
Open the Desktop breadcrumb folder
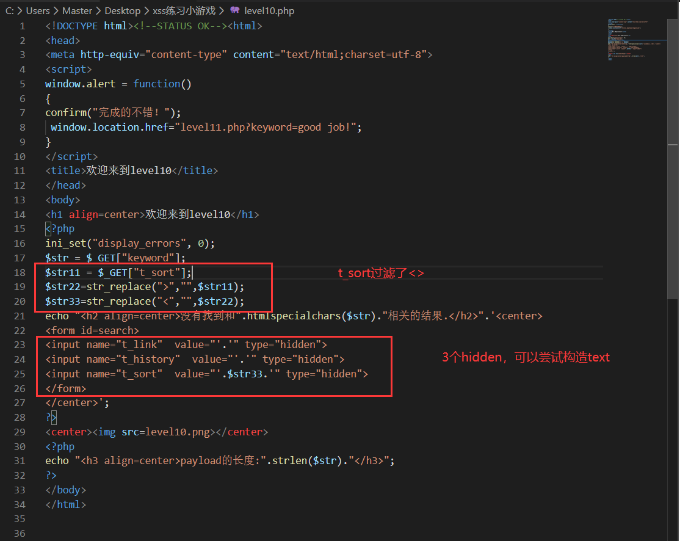pyautogui.click(x=122, y=10)
